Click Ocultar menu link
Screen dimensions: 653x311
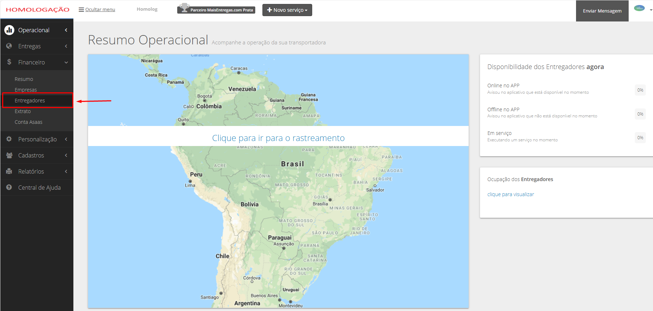(100, 10)
